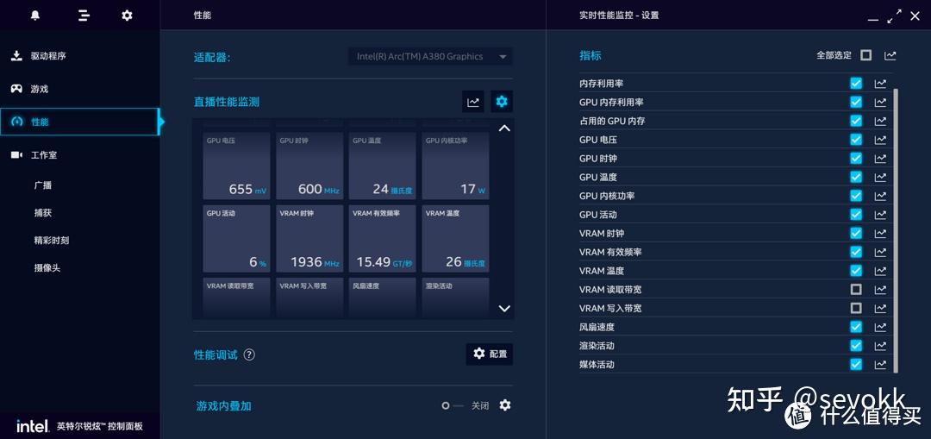
Task: Click graph icon for VRAM 时钟 row
Action: click(880, 234)
